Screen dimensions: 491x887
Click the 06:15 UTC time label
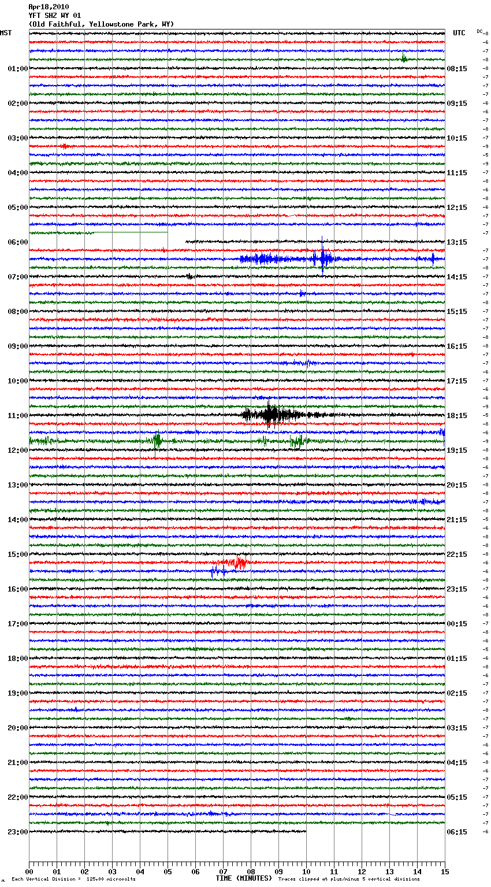[457, 832]
